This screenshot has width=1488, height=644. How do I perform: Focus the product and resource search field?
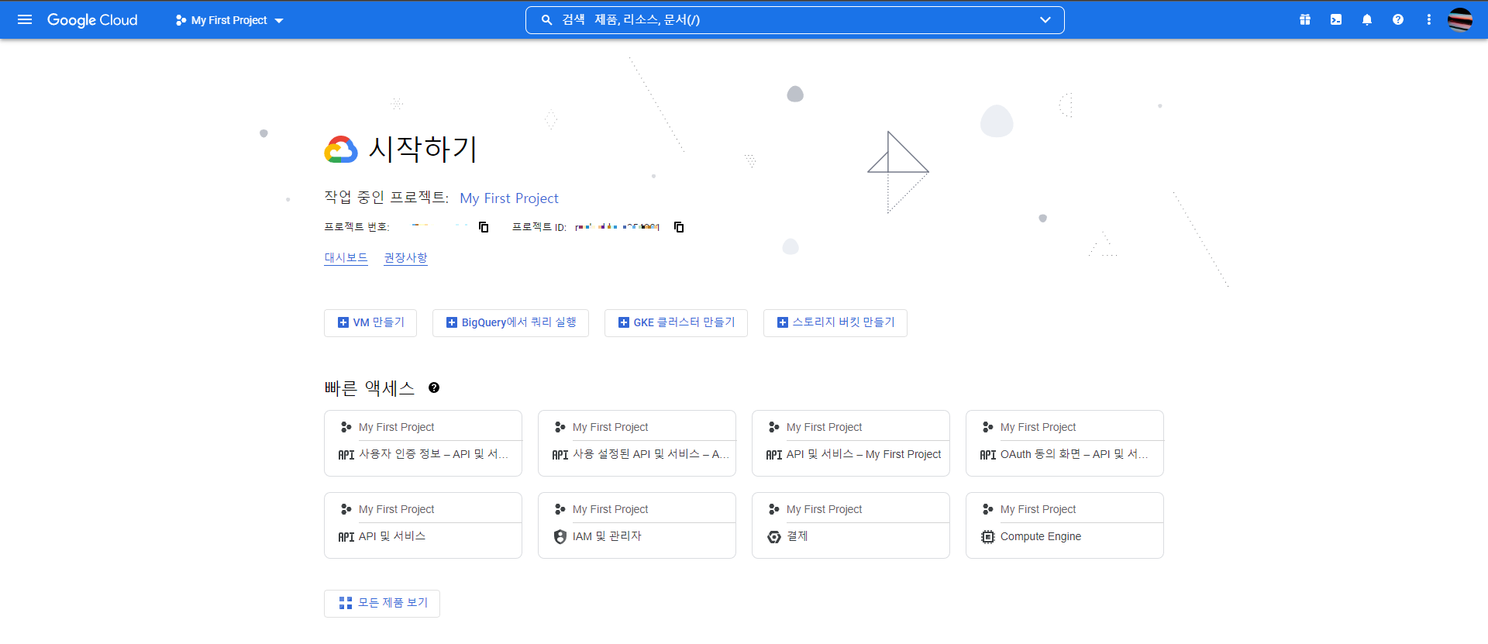[795, 20]
